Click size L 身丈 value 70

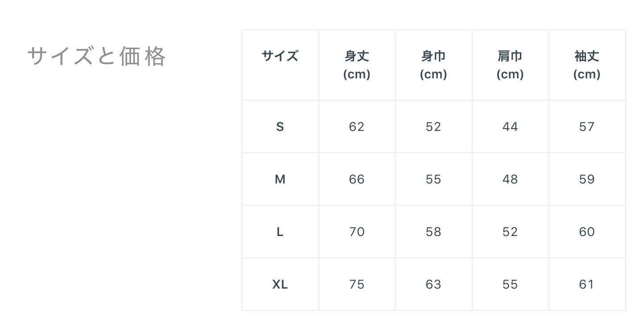pos(357,232)
